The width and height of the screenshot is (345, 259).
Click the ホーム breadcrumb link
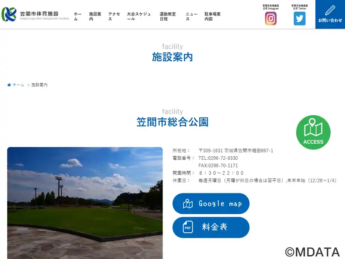coord(19,85)
